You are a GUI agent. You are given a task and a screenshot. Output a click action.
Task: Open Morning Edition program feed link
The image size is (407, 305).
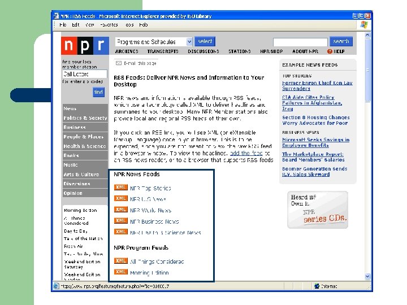pos(149,273)
